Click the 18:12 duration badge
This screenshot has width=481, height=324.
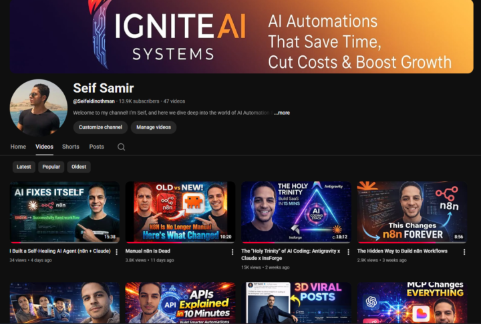tap(341, 237)
